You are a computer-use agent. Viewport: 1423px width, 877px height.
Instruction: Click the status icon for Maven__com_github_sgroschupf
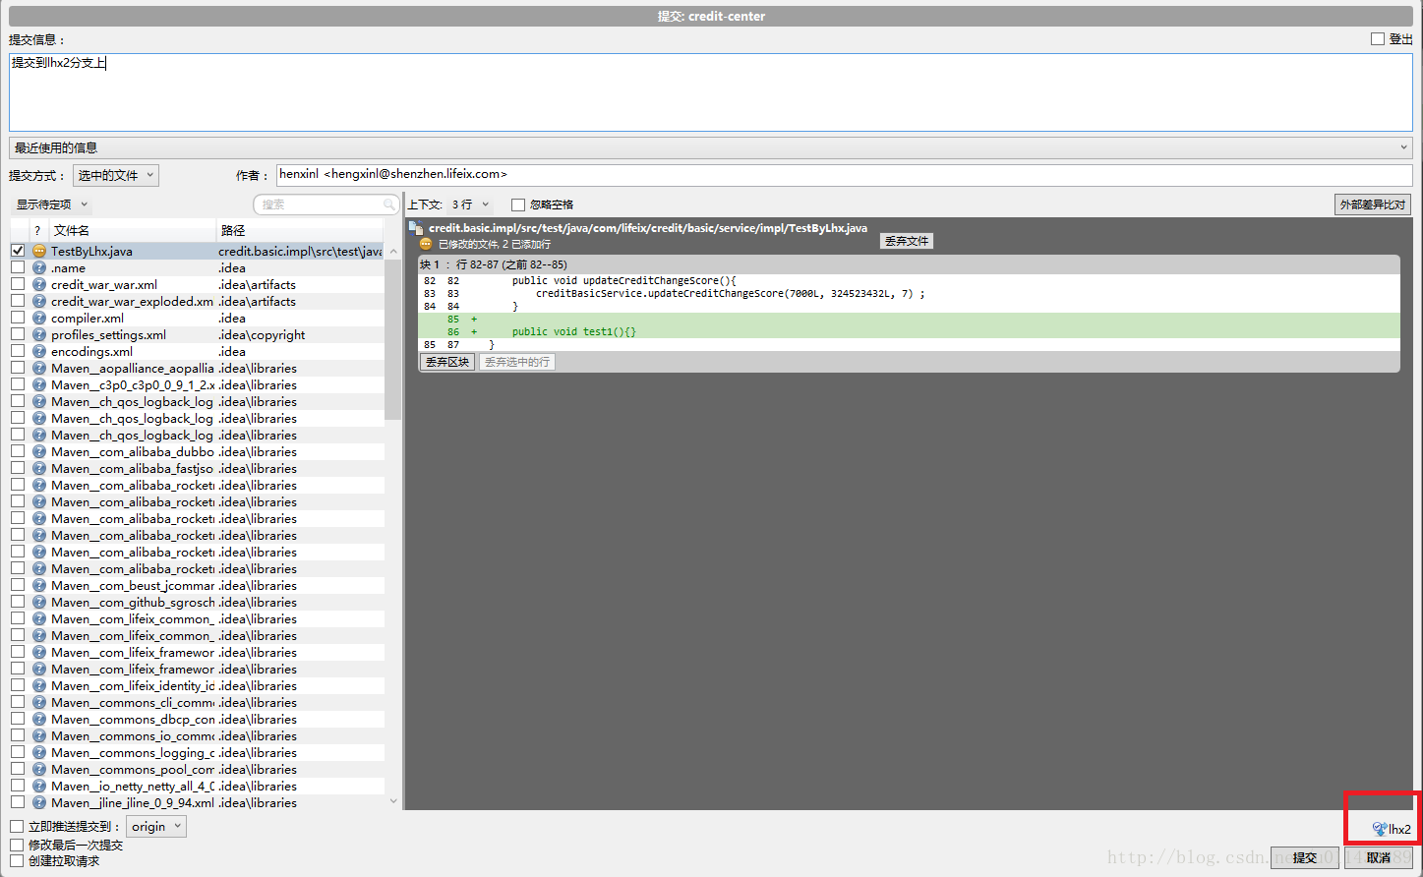point(39,602)
